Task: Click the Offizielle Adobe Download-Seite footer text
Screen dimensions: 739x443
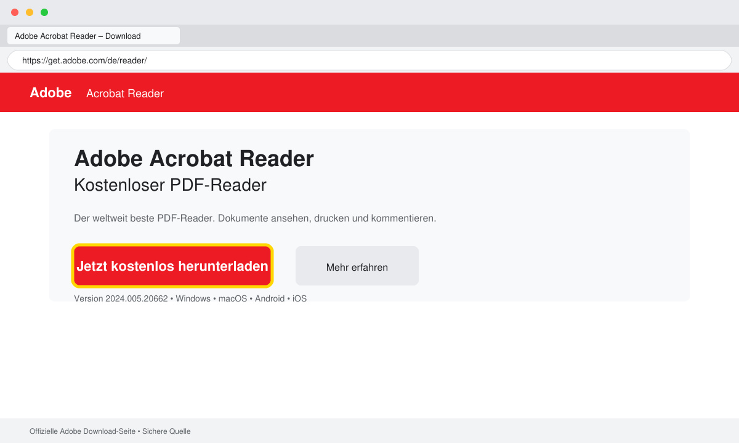Action: click(x=110, y=431)
